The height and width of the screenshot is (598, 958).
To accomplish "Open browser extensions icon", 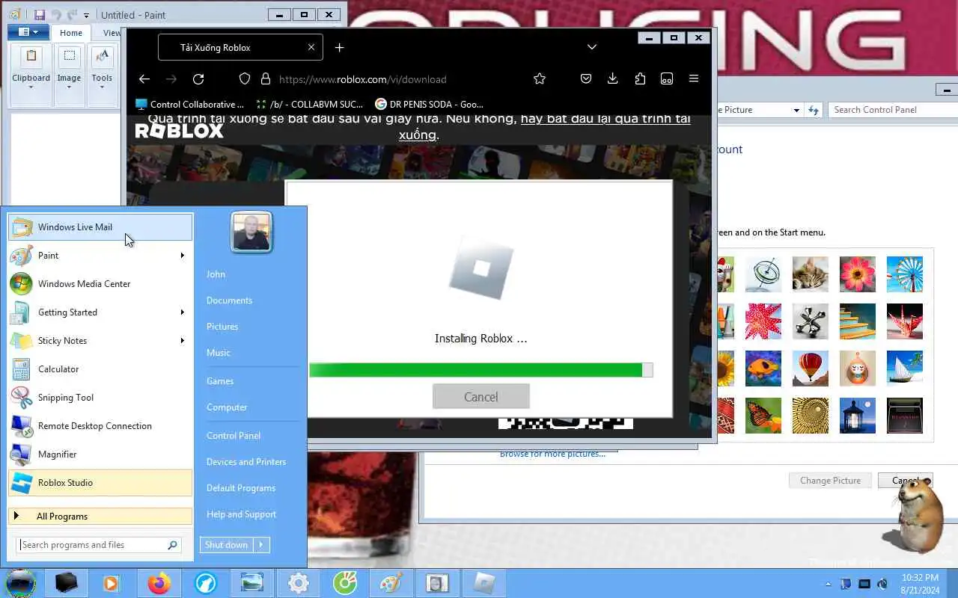I will (640, 79).
